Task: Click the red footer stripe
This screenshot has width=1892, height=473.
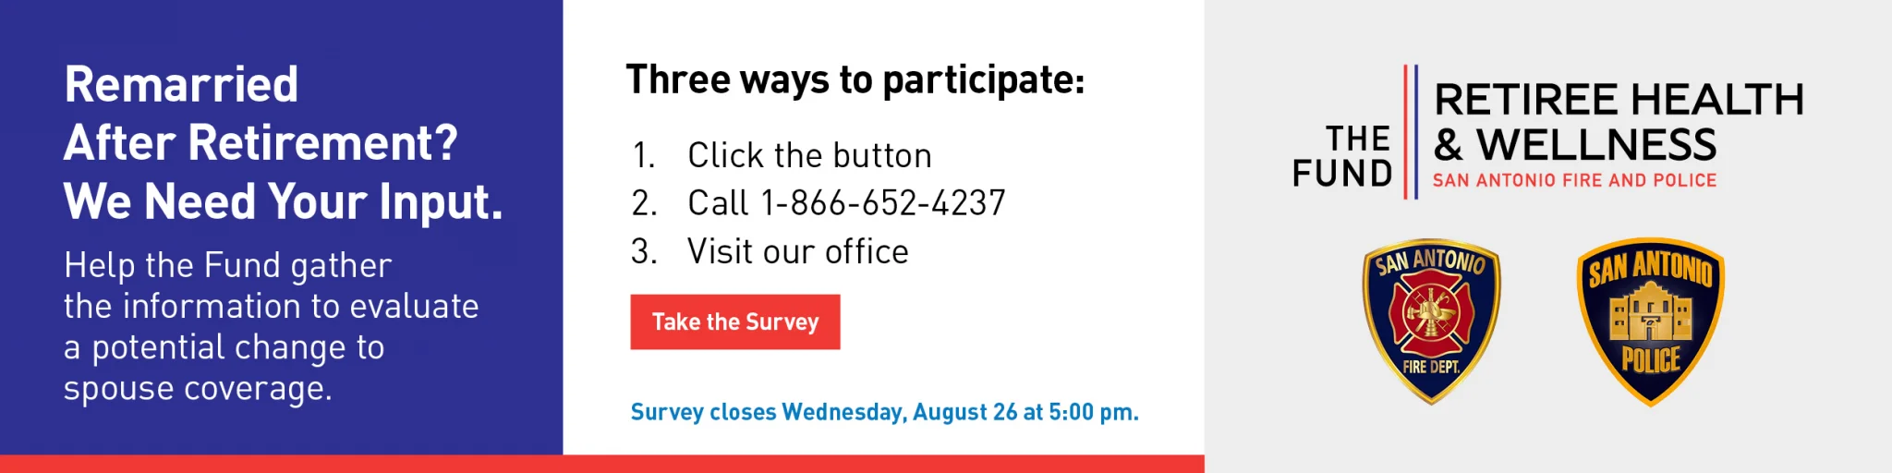Action: tap(602, 464)
